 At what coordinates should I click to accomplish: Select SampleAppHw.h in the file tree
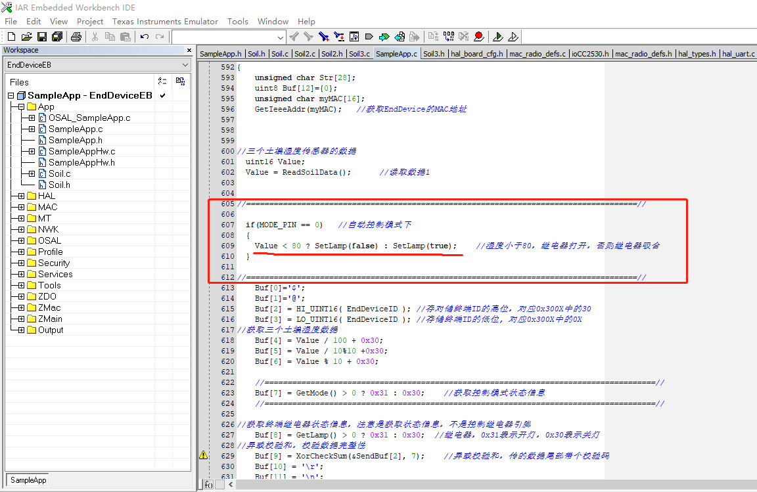point(81,163)
